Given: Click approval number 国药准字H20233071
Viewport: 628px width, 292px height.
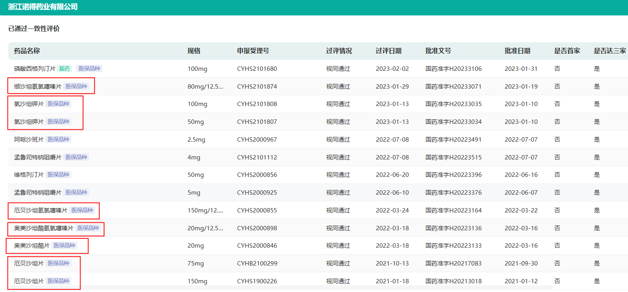Looking at the screenshot, I should [453, 86].
